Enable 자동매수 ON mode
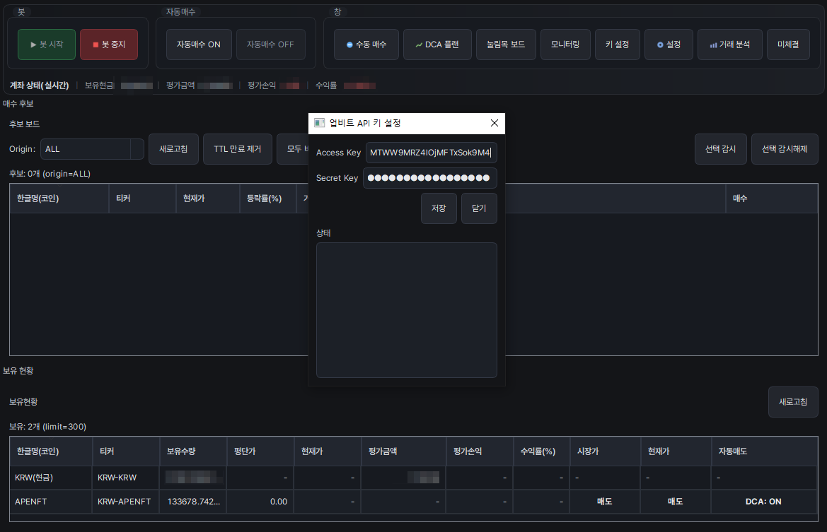 tap(198, 43)
